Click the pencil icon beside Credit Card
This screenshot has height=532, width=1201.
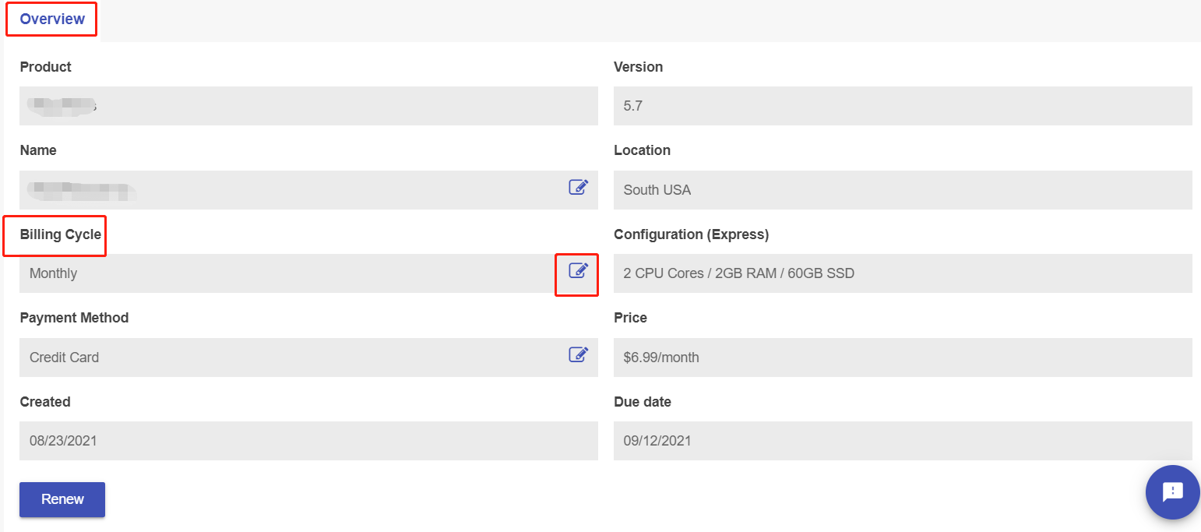578,354
